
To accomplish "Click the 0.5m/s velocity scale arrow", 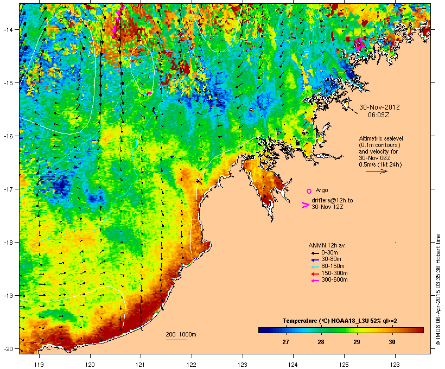I will pos(376,171).
